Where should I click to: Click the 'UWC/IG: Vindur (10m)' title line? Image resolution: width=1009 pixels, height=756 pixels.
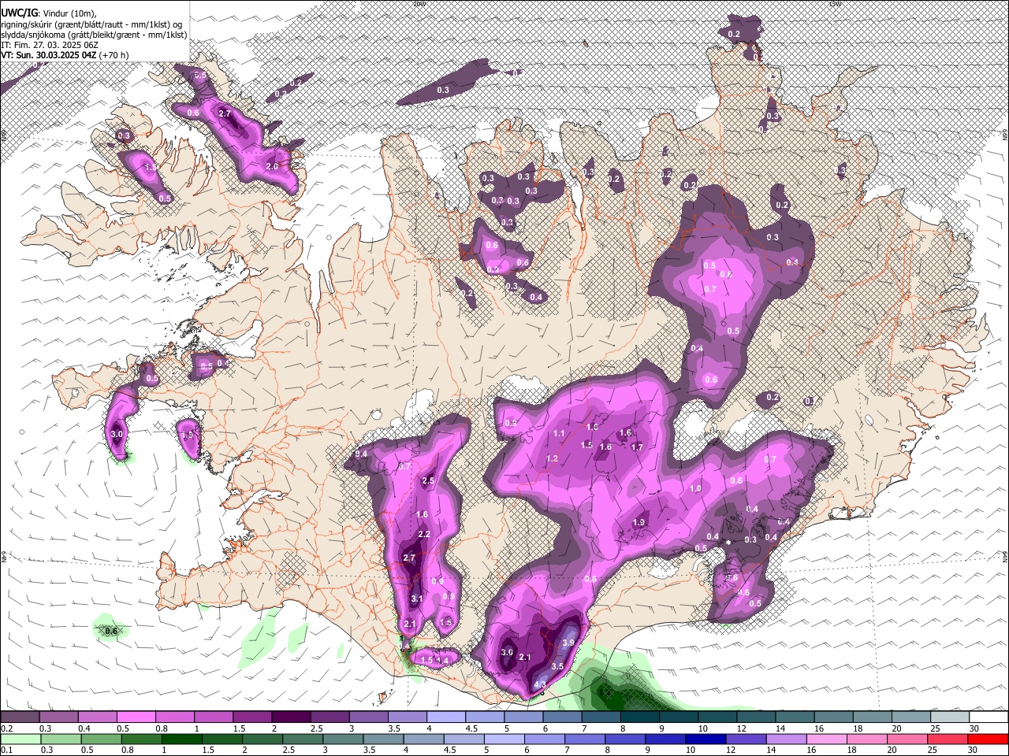pyautogui.click(x=49, y=13)
